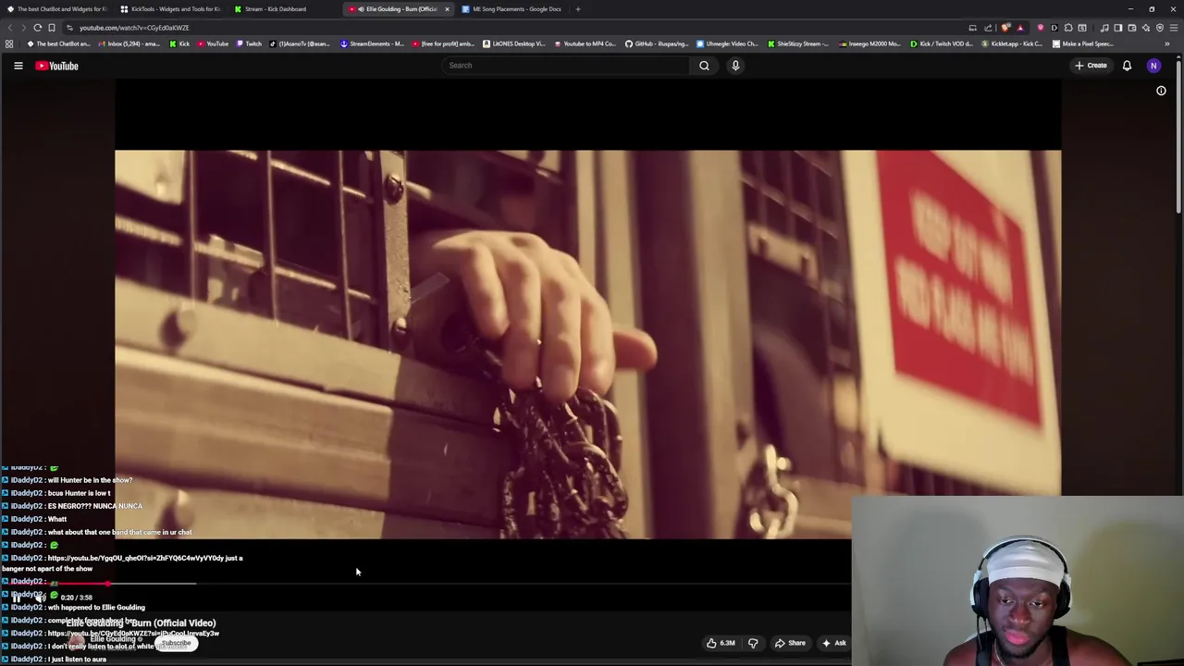Start voice search with microphone icon
The height and width of the screenshot is (666, 1184).
coord(735,66)
